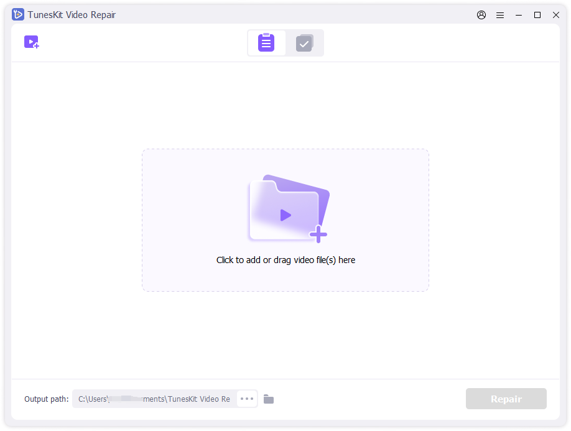
Task: Click the play triangle inside the folder graphic
Action: 285,215
